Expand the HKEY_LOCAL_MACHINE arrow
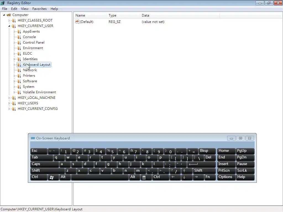The width and height of the screenshot is (283, 212). (9, 98)
